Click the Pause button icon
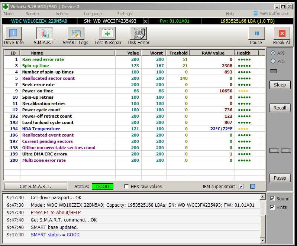The width and height of the screenshot is (297, 246). coord(256,33)
